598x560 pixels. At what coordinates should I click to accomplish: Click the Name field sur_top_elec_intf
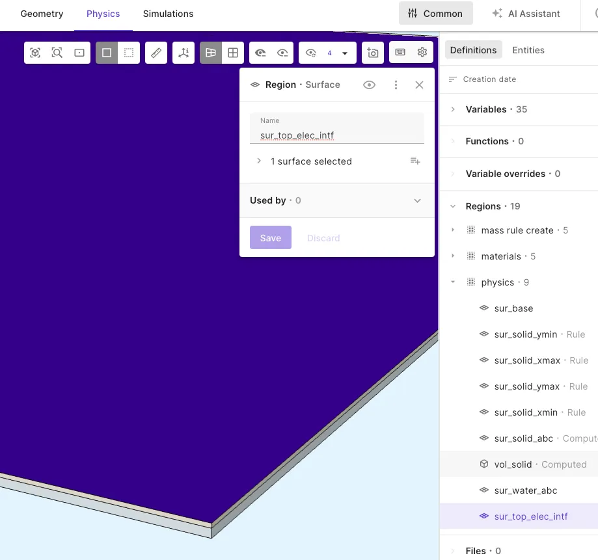(337, 129)
